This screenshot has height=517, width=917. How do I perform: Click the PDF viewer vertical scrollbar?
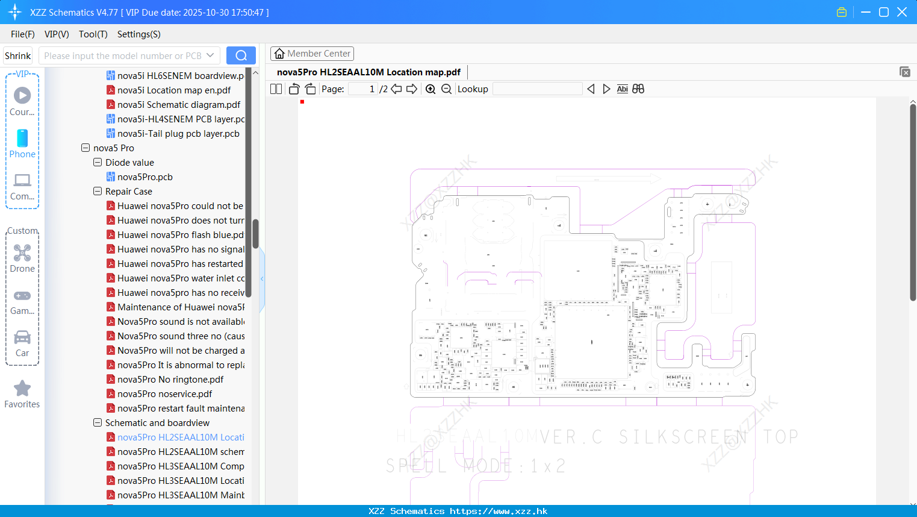[913, 202]
